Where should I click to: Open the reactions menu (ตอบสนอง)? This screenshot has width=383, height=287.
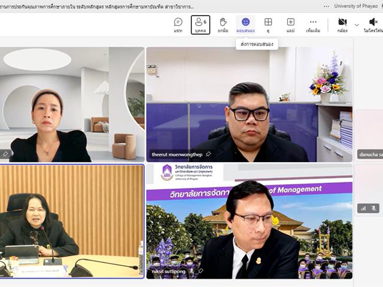click(245, 25)
